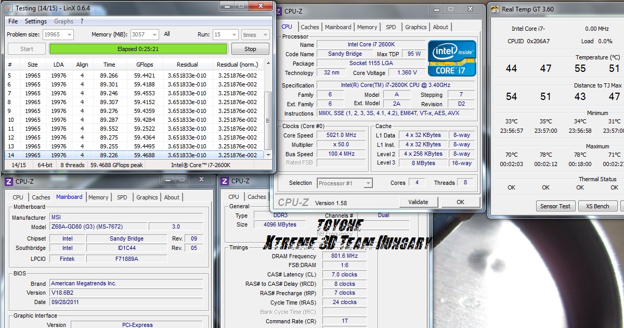Click the LinX title bar app icon

coord(8,8)
